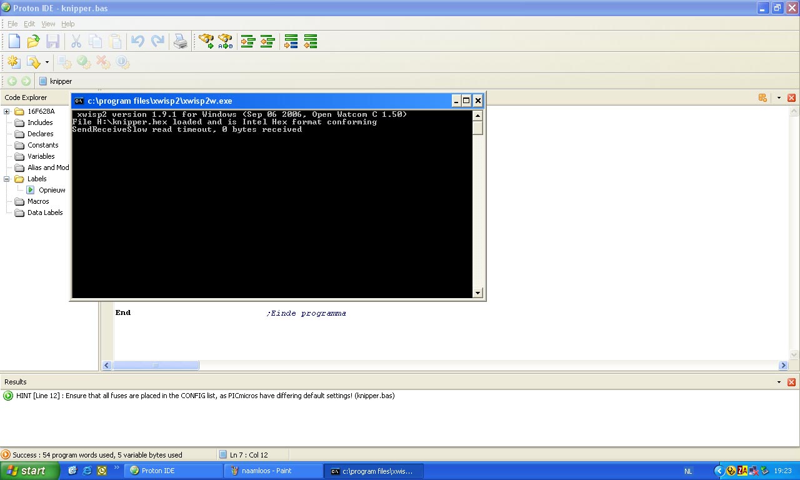This screenshot has height=480, width=800.
Task: Open the File menu
Action: point(12,24)
